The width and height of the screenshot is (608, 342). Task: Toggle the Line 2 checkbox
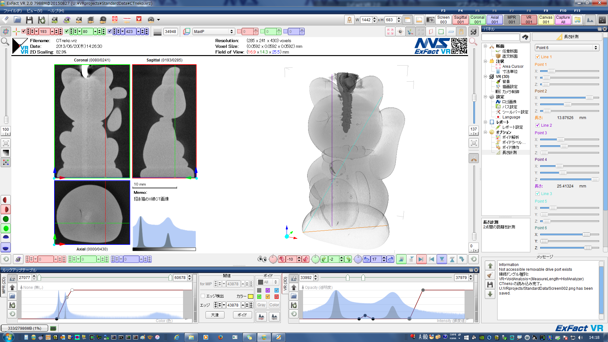pos(537,125)
